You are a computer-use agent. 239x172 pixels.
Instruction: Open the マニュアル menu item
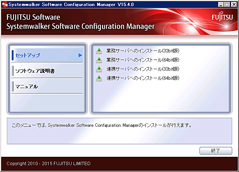click(x=47, y=87)
